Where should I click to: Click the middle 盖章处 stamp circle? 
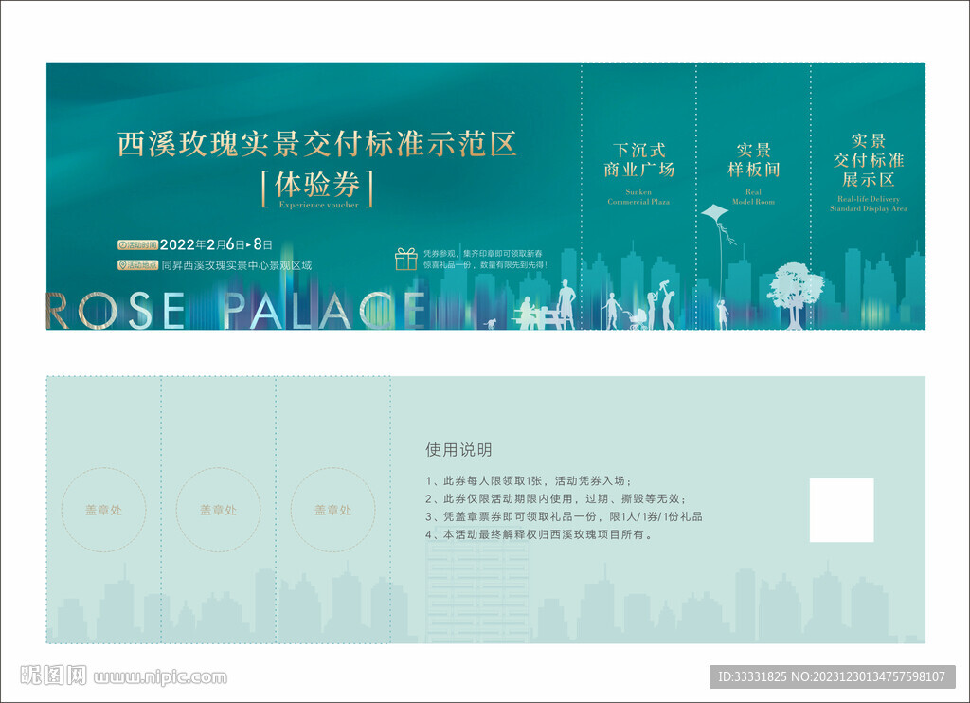[x=219, y=510]
